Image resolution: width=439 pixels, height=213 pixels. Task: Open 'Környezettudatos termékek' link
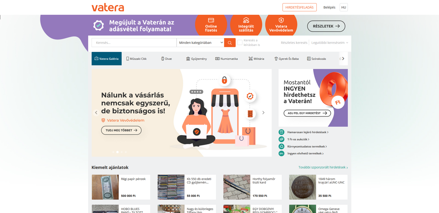coord(307,146)
